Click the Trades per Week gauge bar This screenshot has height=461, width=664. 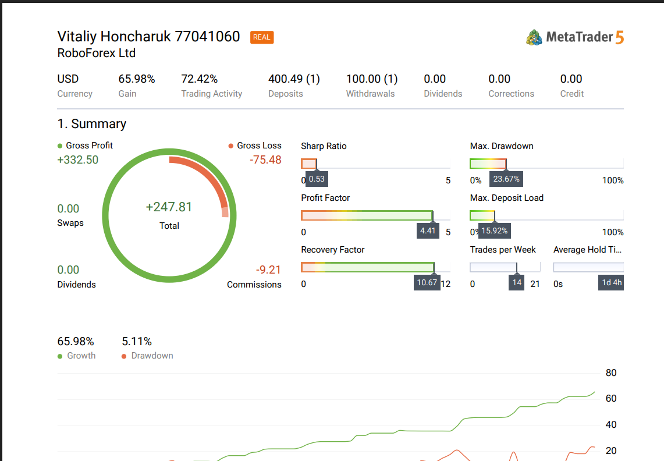tap(505, 267)
